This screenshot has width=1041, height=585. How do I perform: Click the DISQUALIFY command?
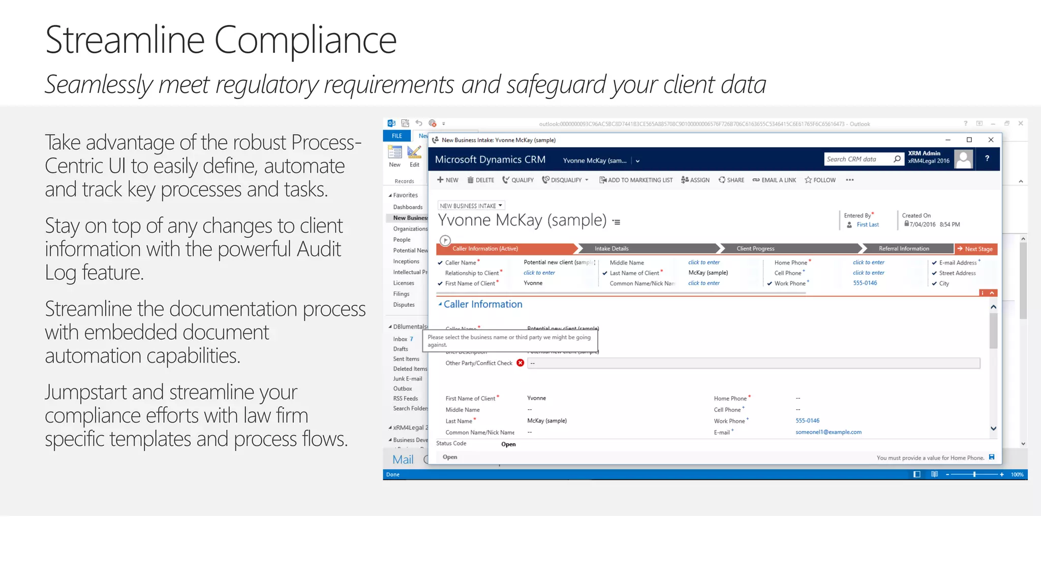point(562,180)
